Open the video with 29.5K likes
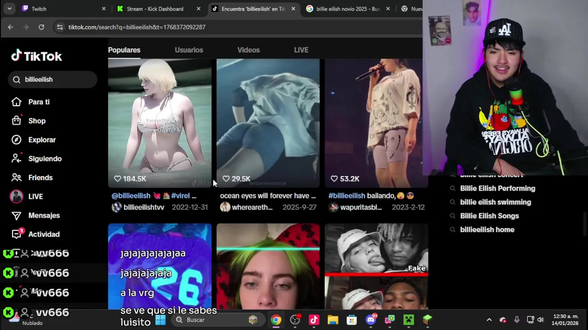 coord(268,123)
